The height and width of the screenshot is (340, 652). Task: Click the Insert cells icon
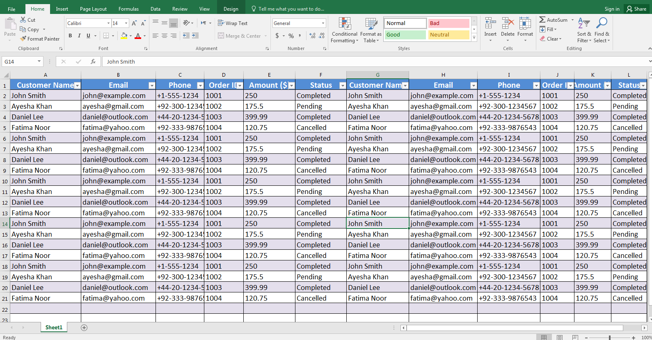(x=490, y=24)
